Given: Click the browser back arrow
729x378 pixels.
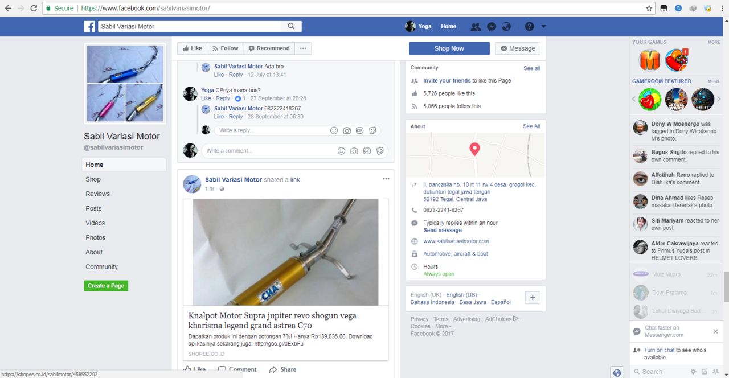Looking at the screenshot, I should [8, 8].
